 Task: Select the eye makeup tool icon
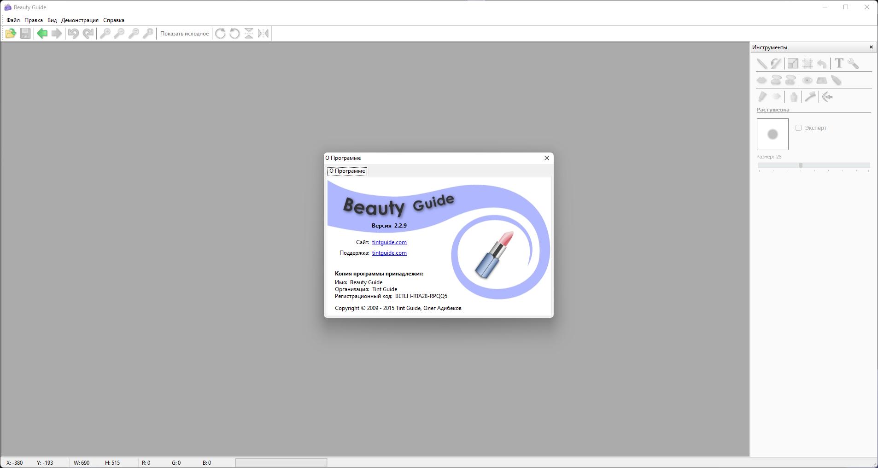[x=807, y=81]
